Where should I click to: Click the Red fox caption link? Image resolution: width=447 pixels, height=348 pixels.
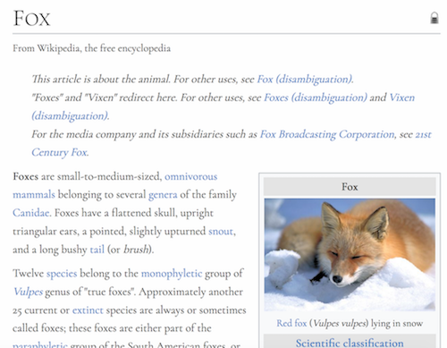coord(291,323)
